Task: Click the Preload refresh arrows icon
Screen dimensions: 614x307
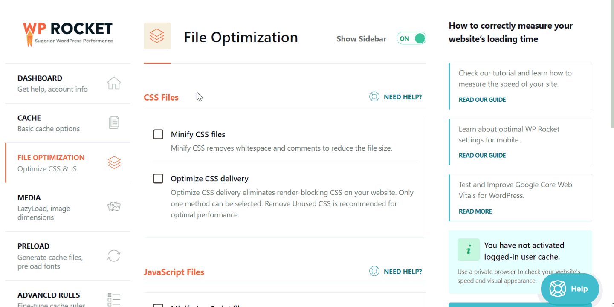Action: pos(114,256)
